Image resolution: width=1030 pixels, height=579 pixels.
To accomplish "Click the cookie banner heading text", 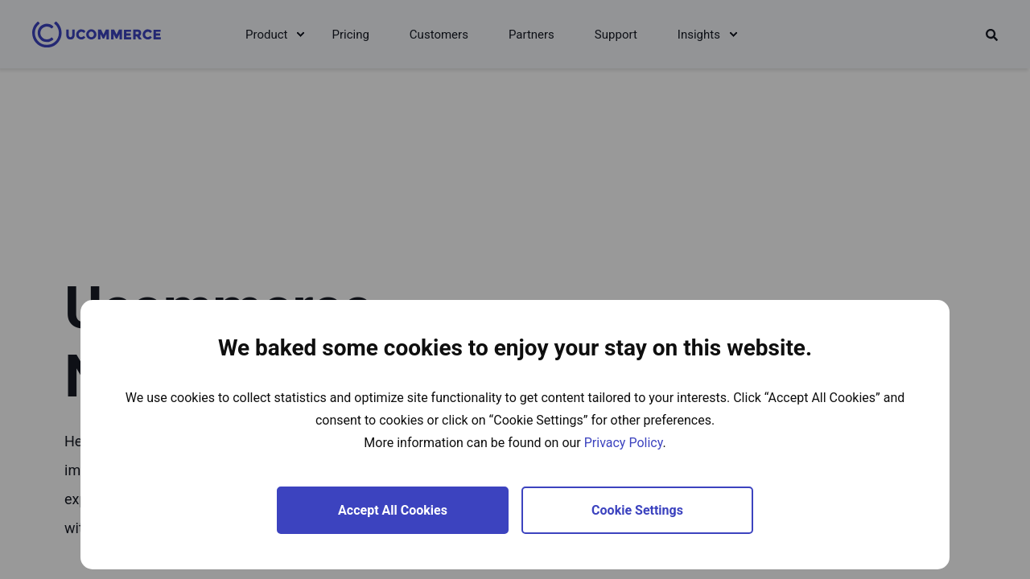I will [x=515, y=347].
